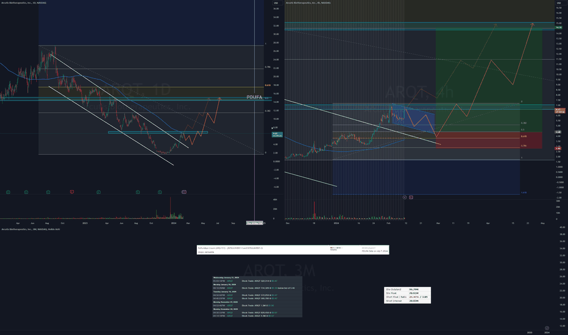
Task: Click the 'Shs Outstand' row label
Action: [394, 289]
